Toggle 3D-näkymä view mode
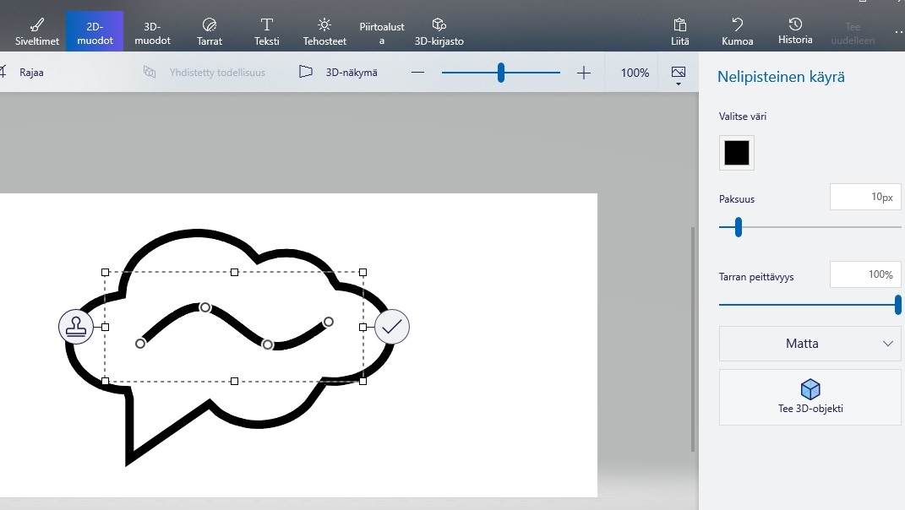This screenshot has height=510, width=905. (339, 73)
